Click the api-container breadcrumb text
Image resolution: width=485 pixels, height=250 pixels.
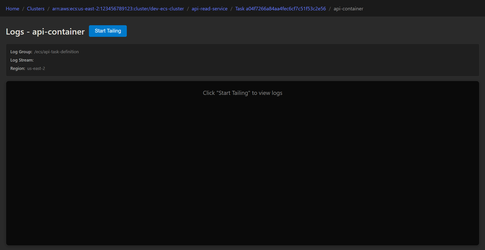click(x=348, y=9)
